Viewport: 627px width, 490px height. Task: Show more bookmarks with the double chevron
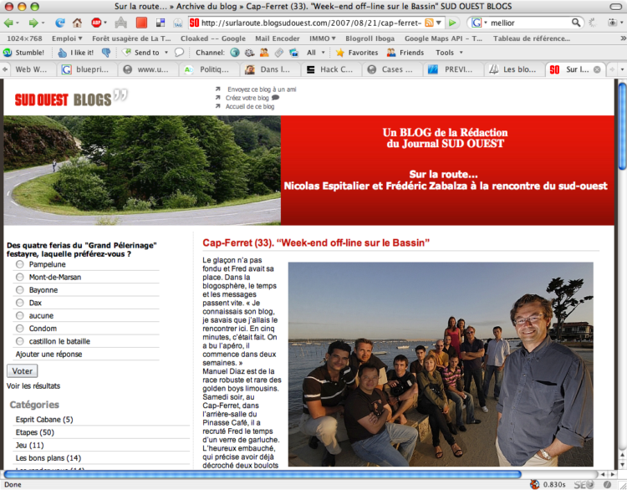click(622, 38)
